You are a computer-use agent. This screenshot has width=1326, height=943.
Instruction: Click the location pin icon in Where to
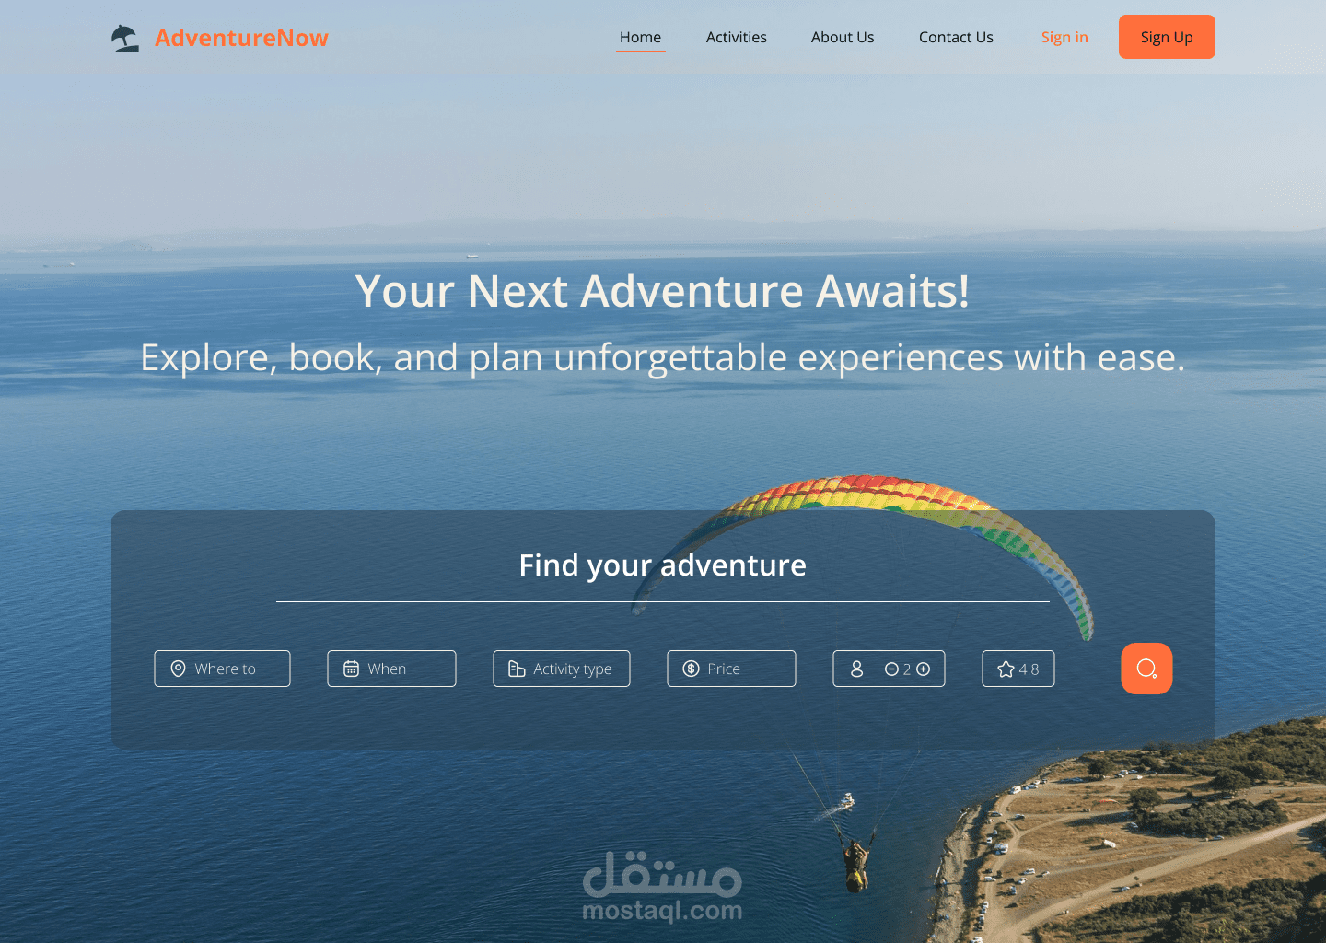coord(179,669)
